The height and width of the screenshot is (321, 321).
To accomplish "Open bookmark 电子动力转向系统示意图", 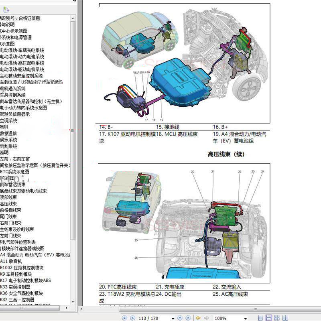I will (23, 108).
